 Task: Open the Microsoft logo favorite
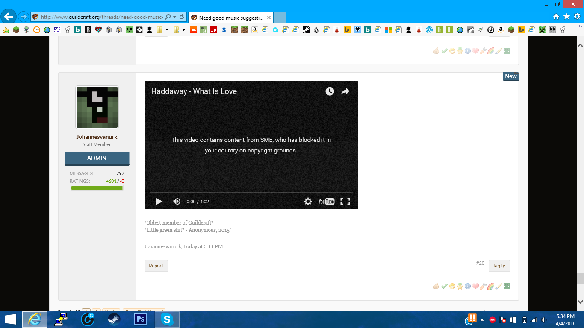click(x=389, y=30)
